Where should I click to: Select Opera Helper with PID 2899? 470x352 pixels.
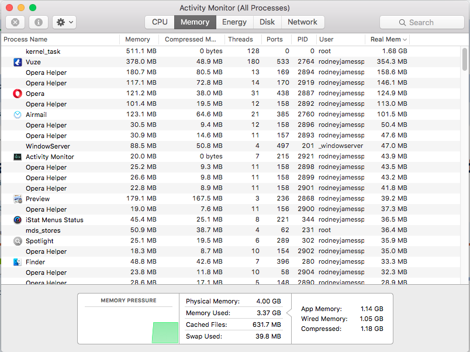pyautogui.click(x=231, y=178)
